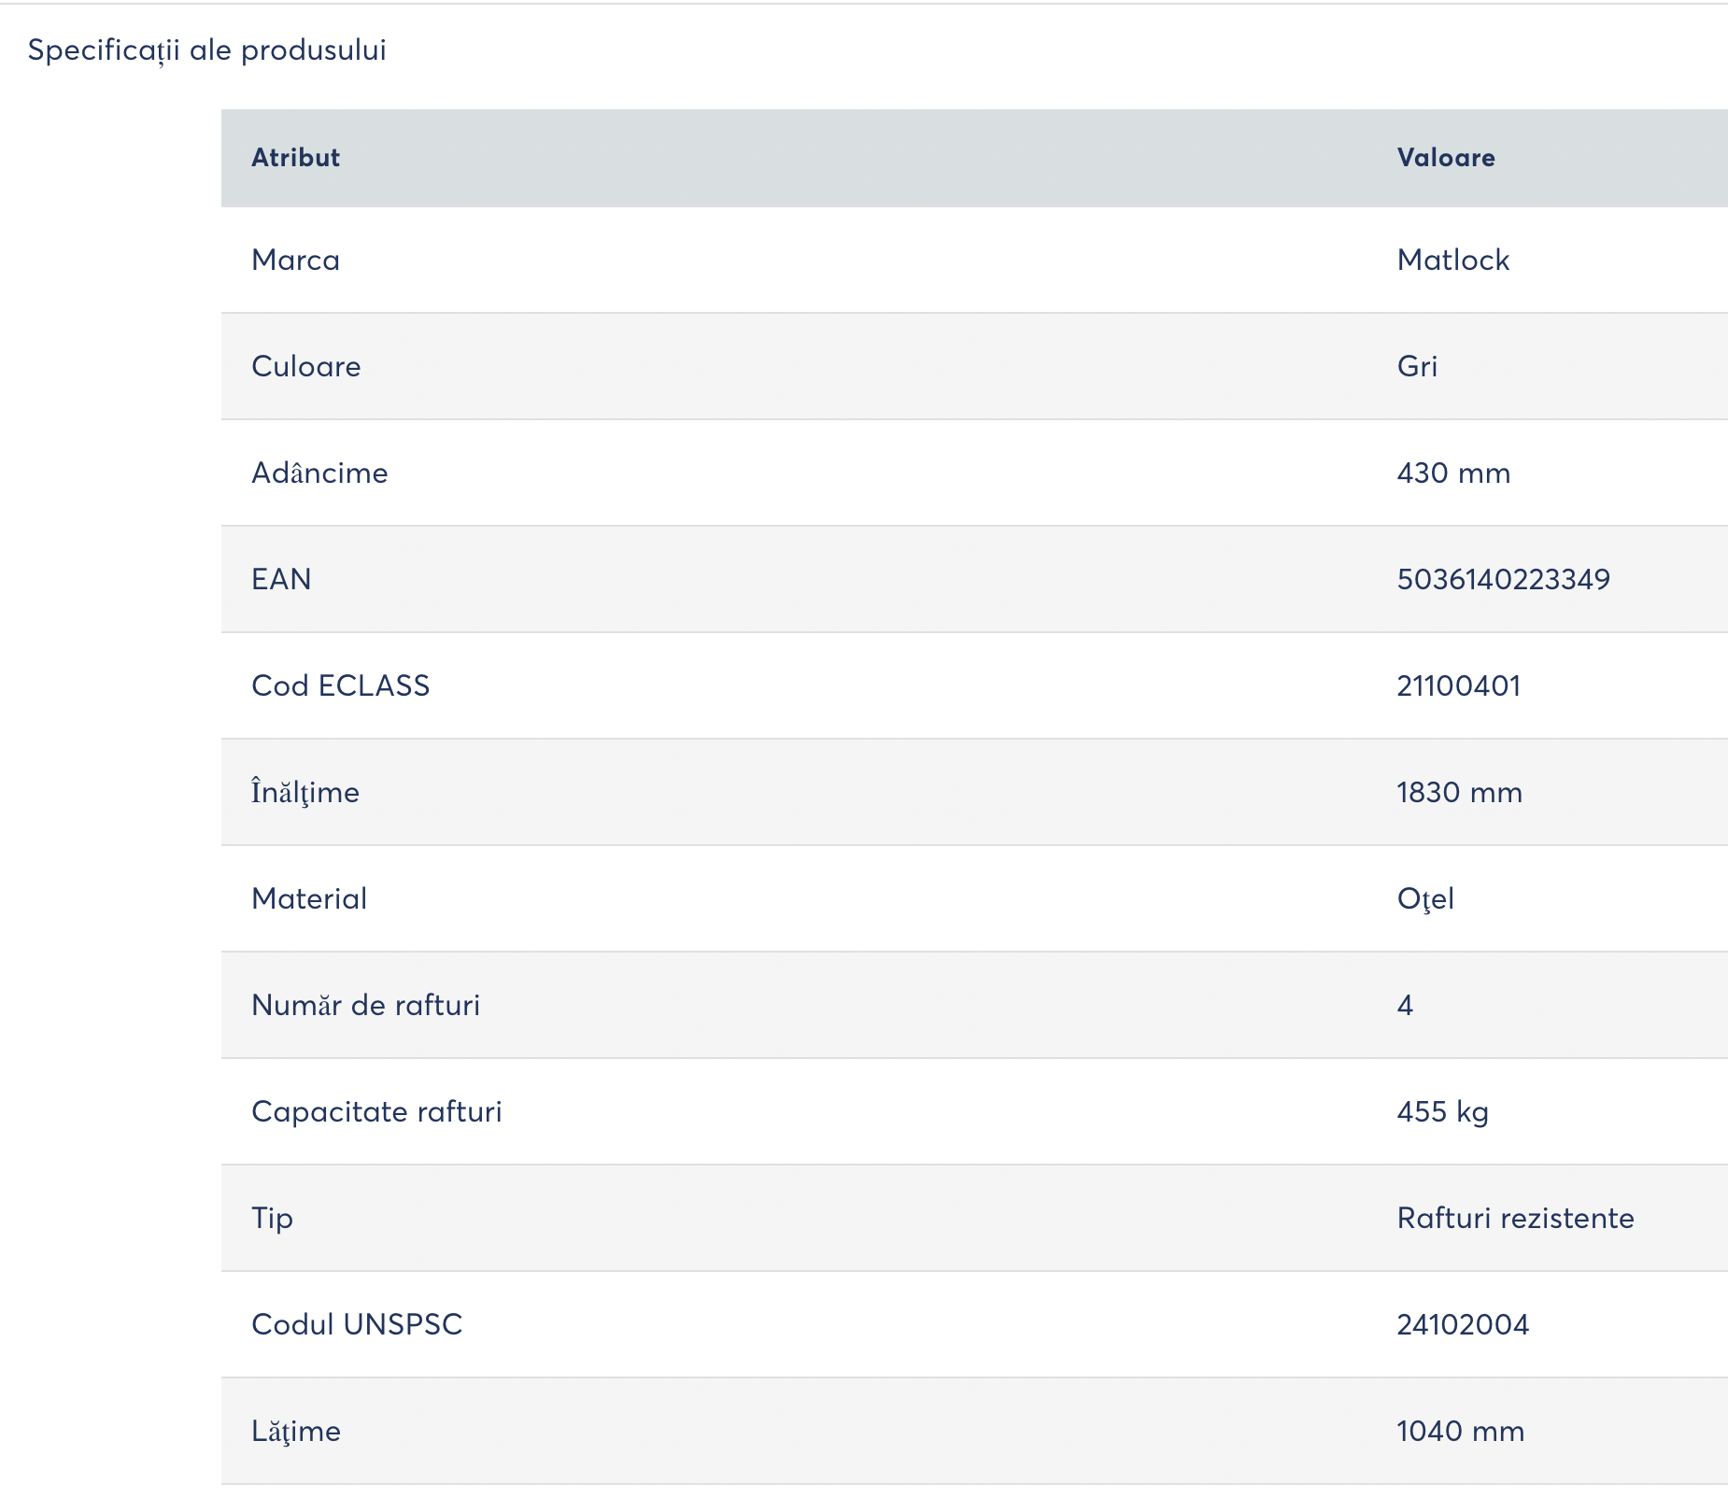Select the 430 mm depth value
Screen dimensions: 1728x1511
tap(1453, 473)
